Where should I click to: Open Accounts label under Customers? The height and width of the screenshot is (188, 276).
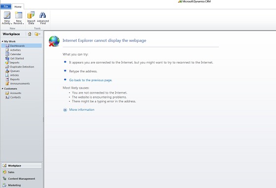[16, 93]
